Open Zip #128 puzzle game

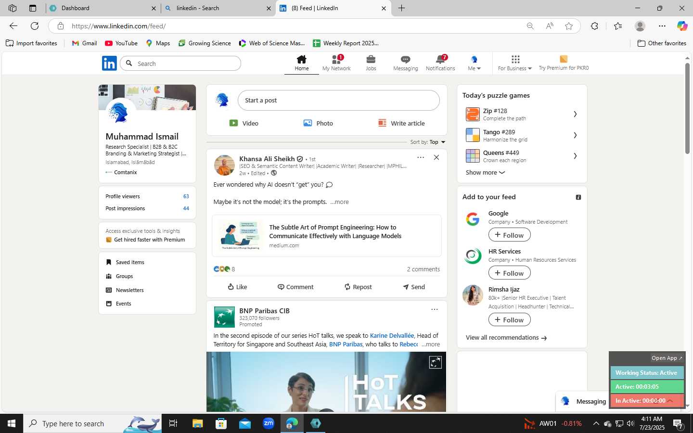522,114
